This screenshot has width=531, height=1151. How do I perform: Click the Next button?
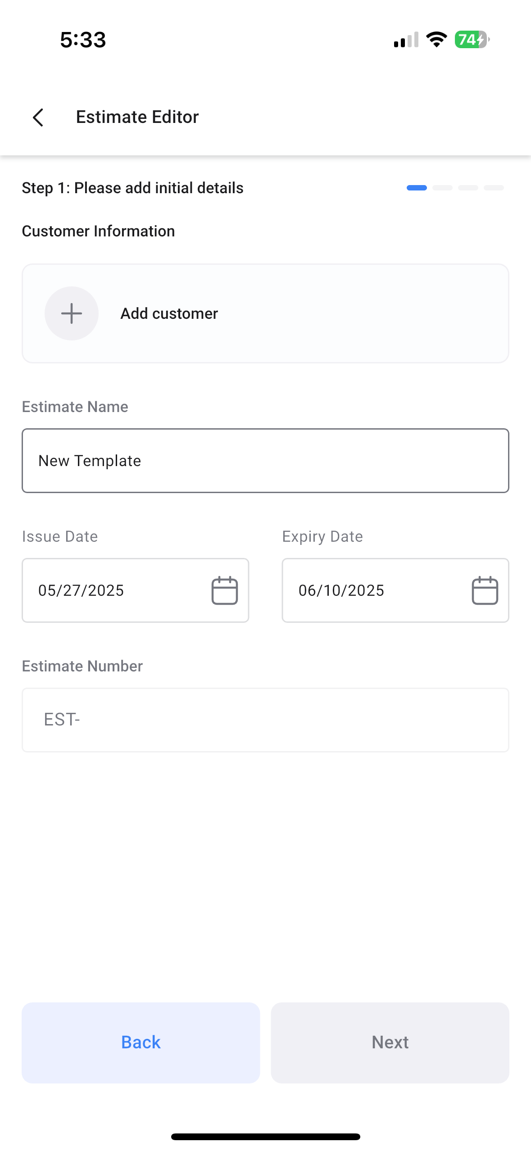[390, 1042]
